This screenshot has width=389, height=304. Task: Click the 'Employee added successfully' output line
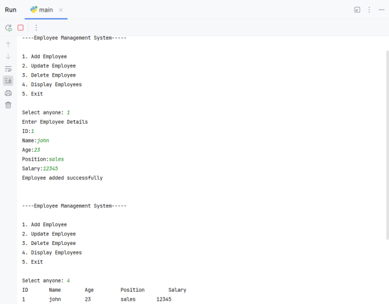pyautogui.click(x=62, y=178)
